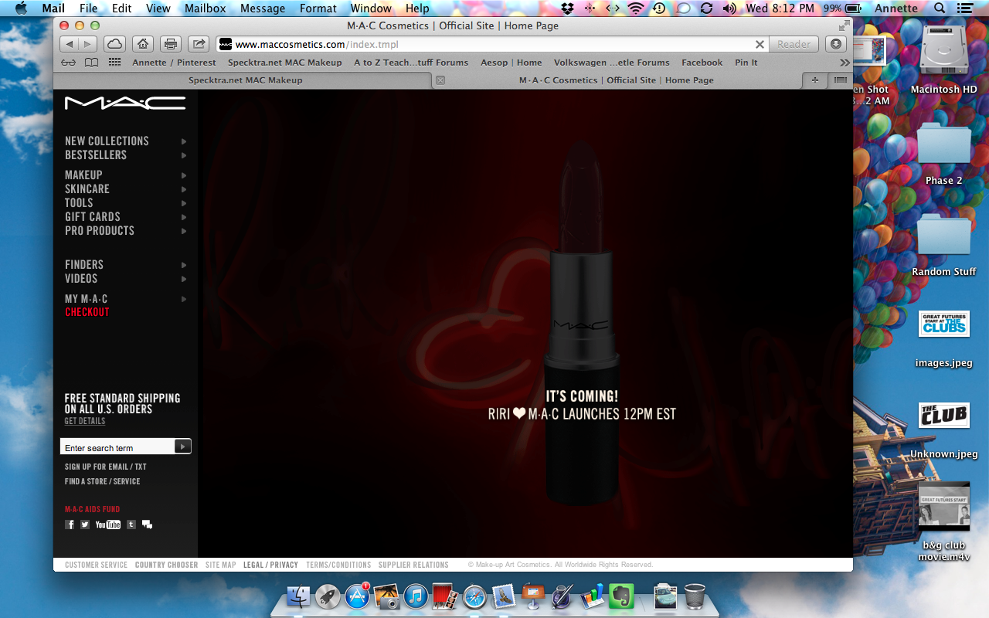
Task: Show all tabs with the tab overview icon
Action: 840,80
